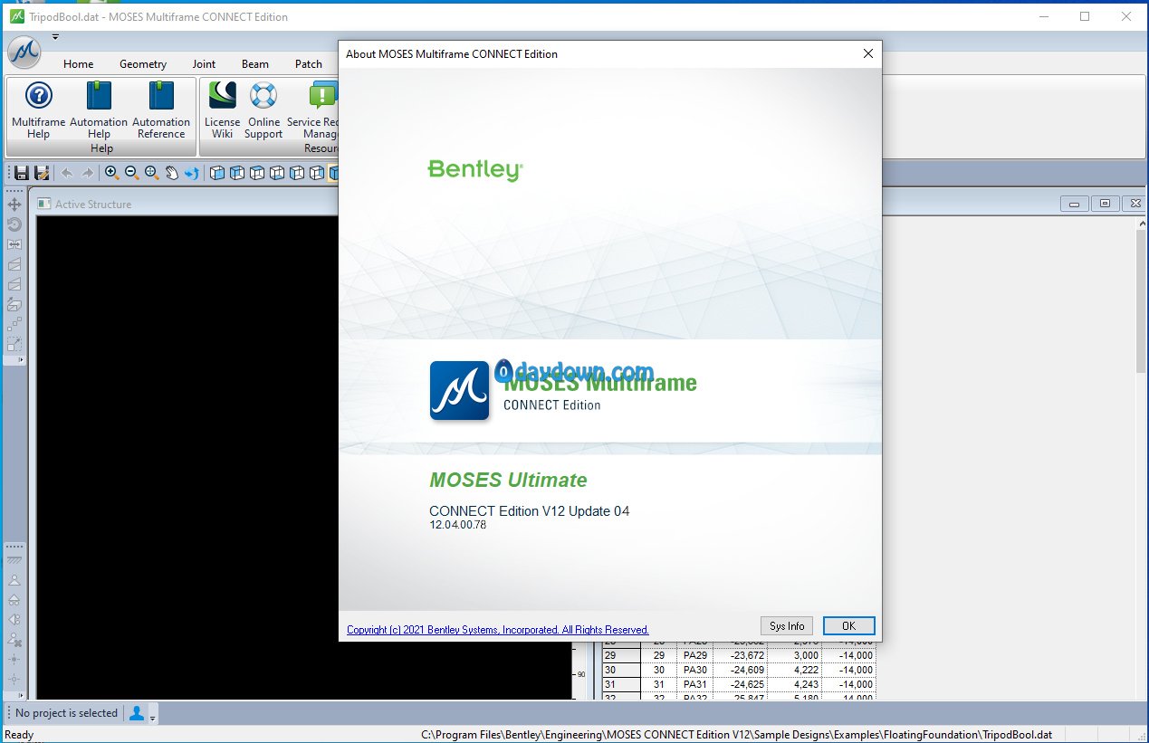Select cell with value 4,222
This screenshot has height=743, width=1149.
click(794, 670)
